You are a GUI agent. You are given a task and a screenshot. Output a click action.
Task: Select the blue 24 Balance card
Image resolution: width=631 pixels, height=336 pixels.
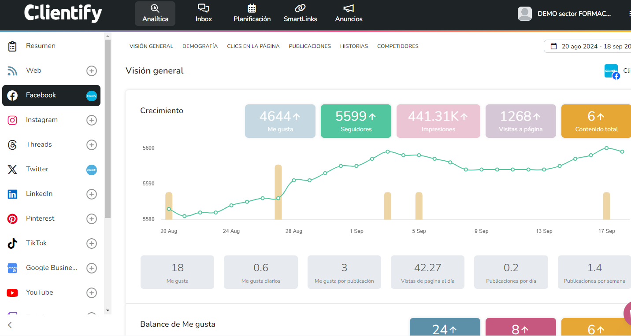[x=445, y=327]
